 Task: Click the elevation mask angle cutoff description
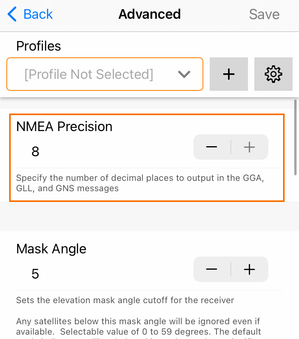click(x=125, y=300)
